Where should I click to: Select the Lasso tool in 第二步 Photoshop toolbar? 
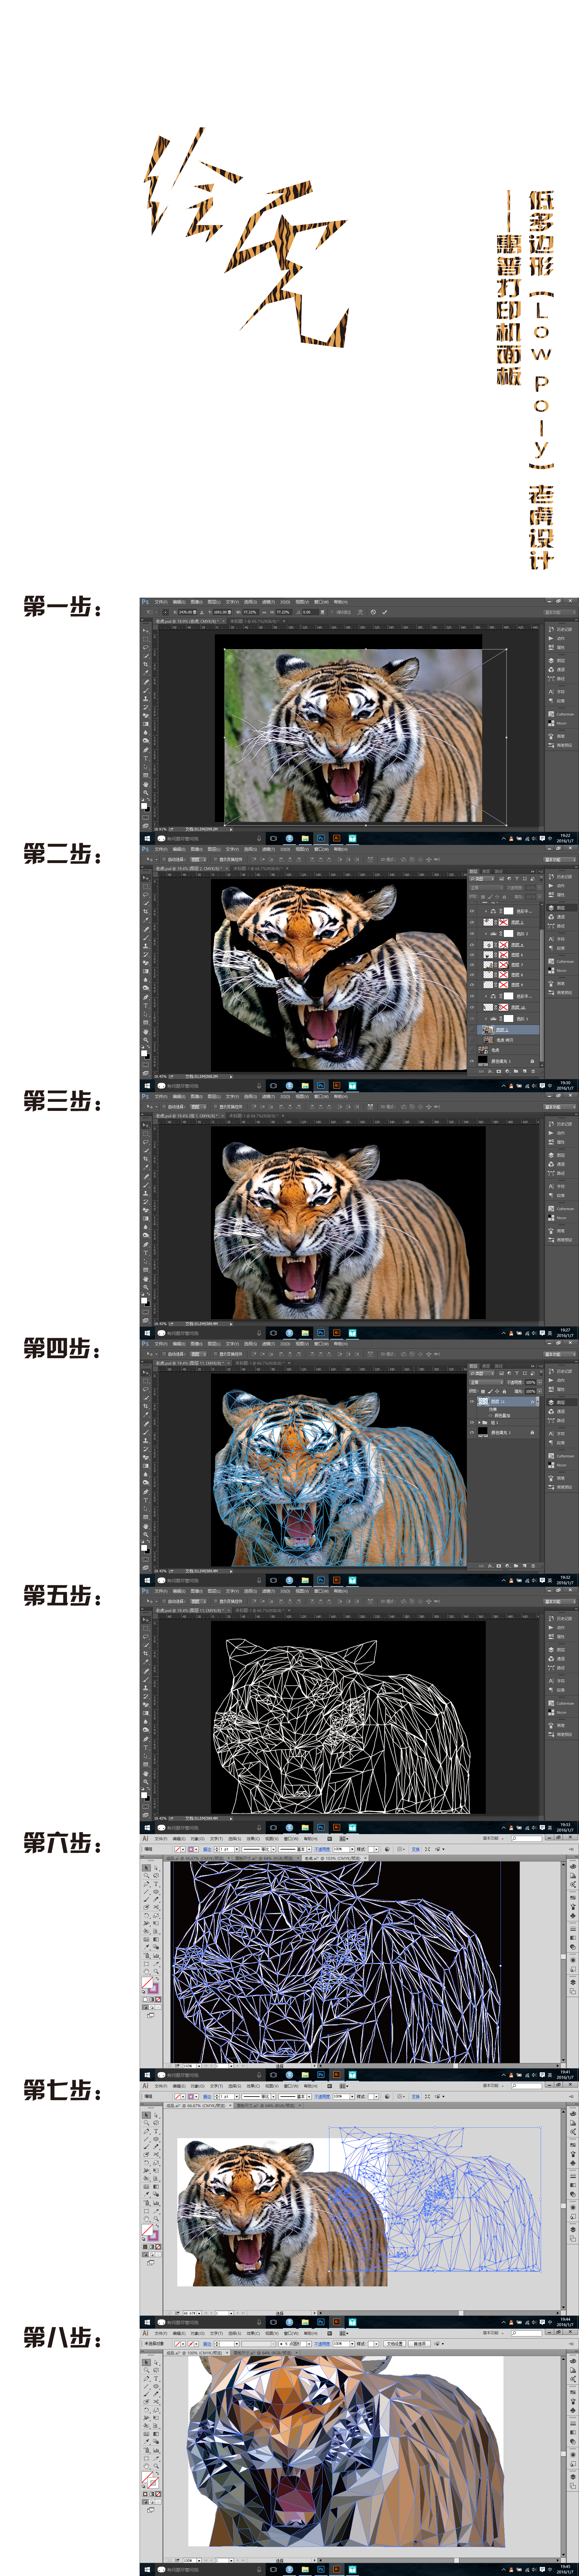click(146, 895)
